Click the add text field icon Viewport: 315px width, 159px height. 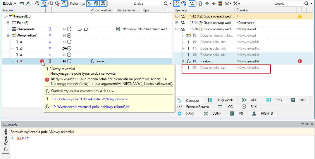[x=29, y=4]
